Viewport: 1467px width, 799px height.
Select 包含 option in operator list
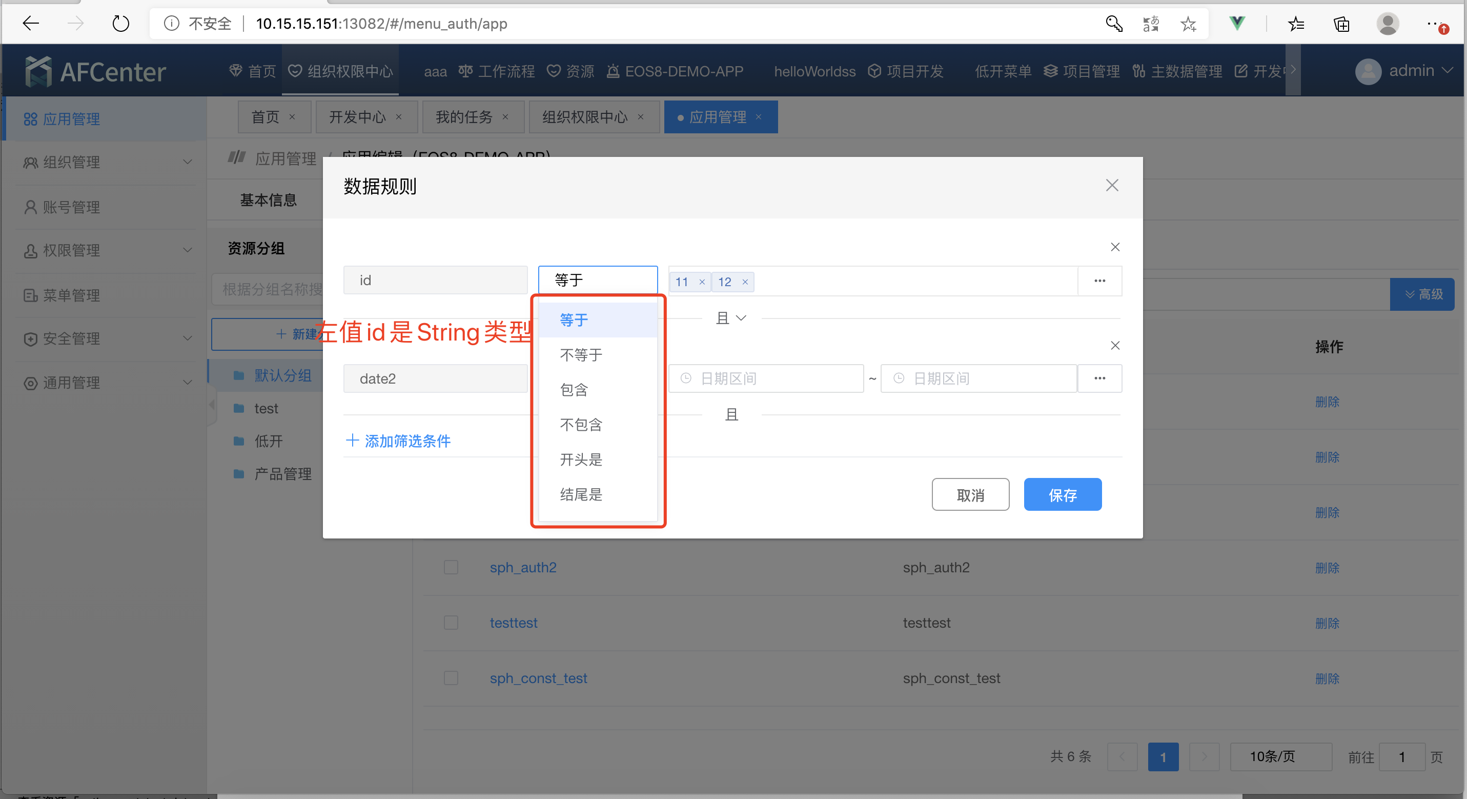tap(574, 390)
